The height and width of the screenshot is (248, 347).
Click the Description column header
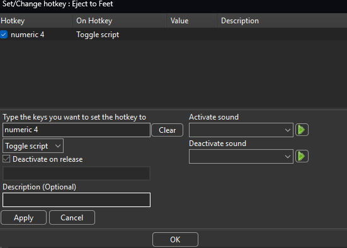point(282,21)
